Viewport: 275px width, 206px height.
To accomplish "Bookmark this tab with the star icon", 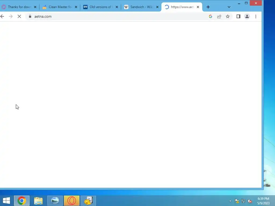I will click(x=228, y=16).
